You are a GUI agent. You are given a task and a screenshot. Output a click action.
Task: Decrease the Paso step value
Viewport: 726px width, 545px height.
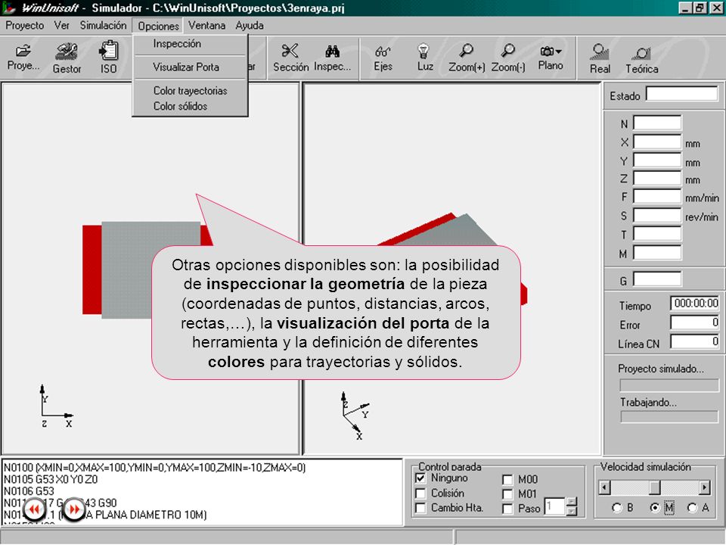(x=572, y=511)
